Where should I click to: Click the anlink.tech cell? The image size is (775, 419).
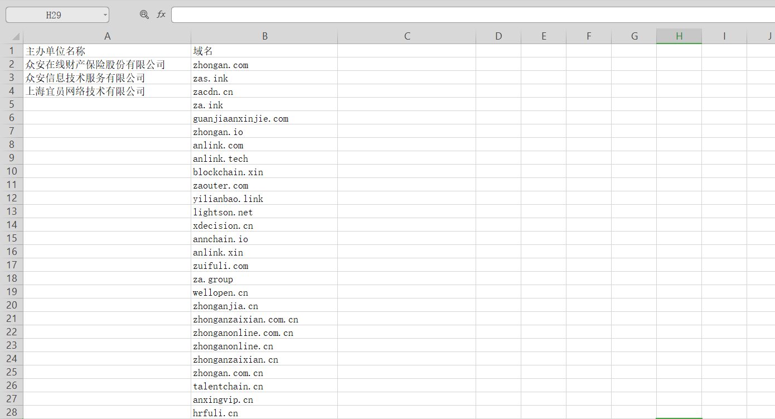(264, 158)
